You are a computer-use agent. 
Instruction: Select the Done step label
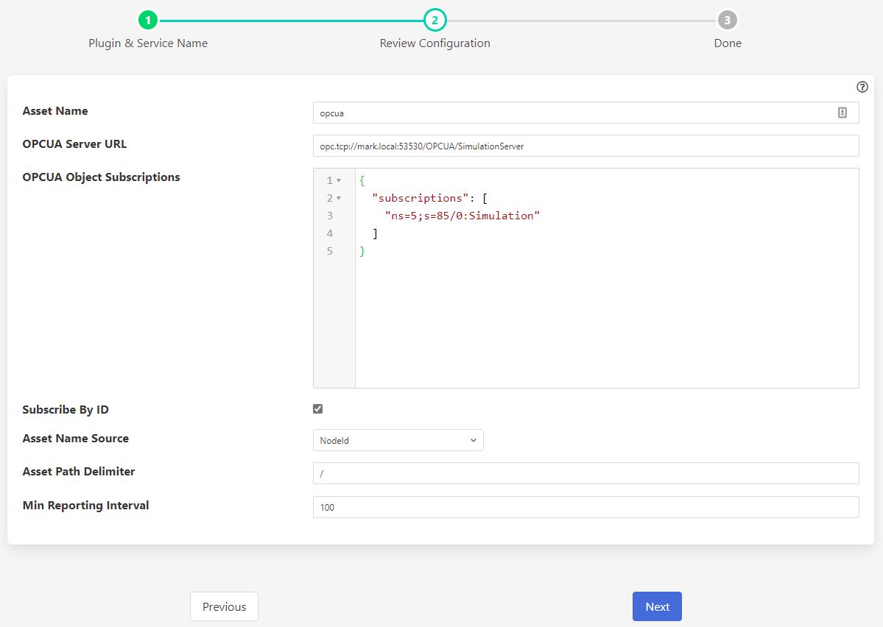click(x=728, y=43)
